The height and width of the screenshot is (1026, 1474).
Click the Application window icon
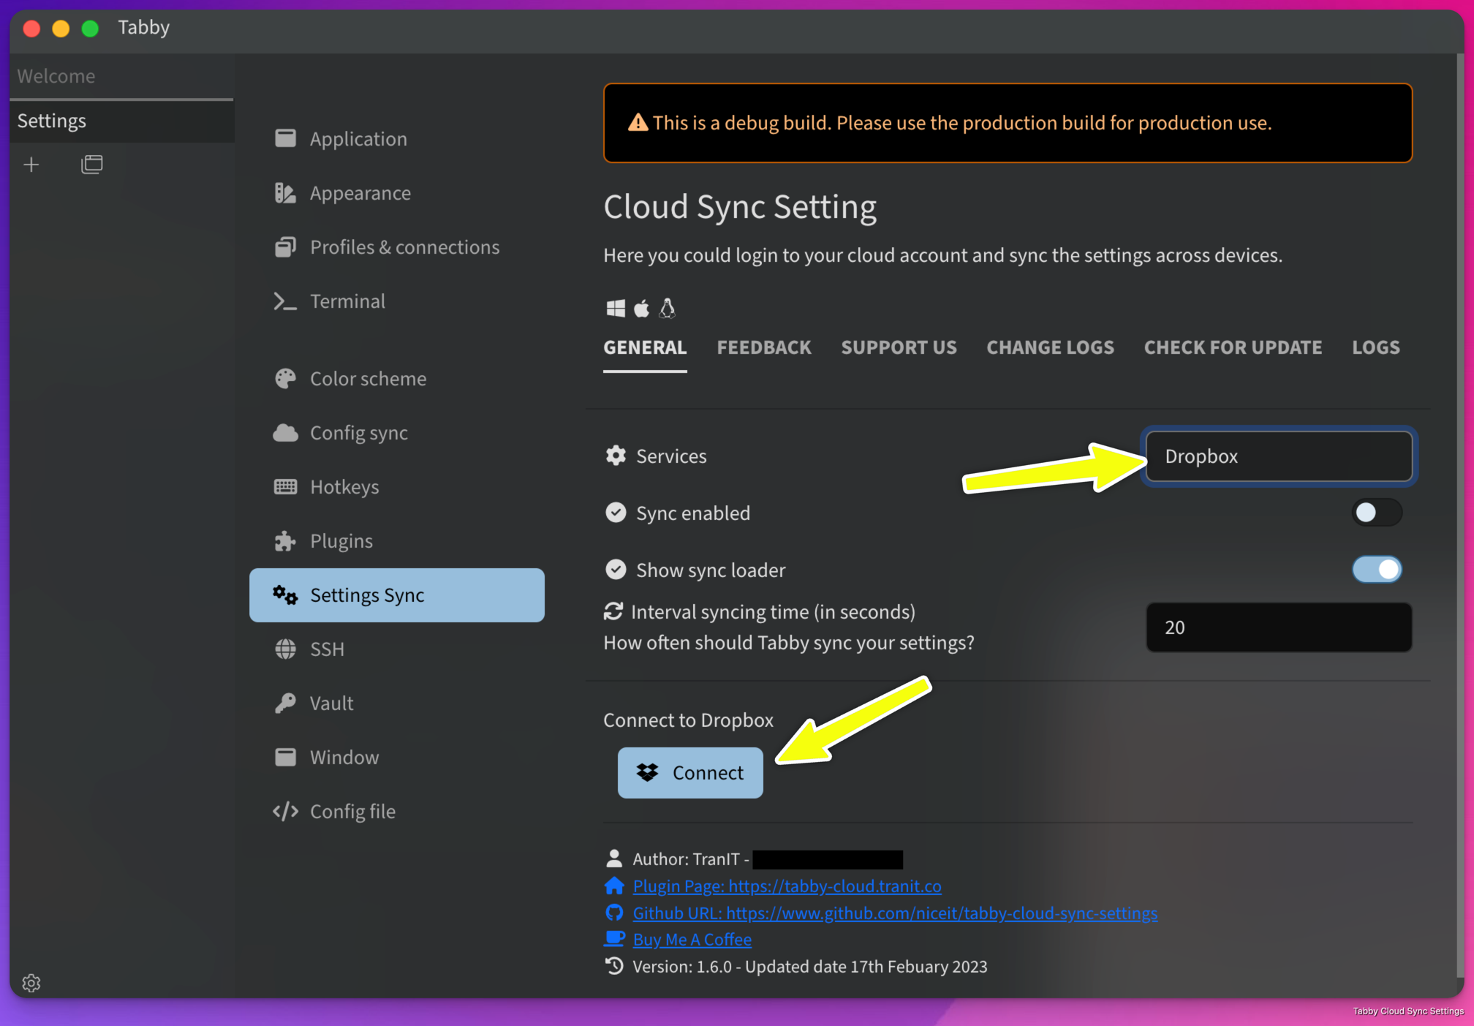click(x=285, y=138)
